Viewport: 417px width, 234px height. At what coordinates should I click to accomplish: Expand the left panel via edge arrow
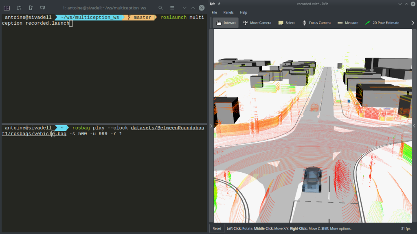[211, 126]
